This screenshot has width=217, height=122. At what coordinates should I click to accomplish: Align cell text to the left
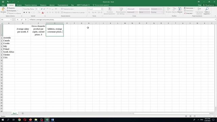47,13
